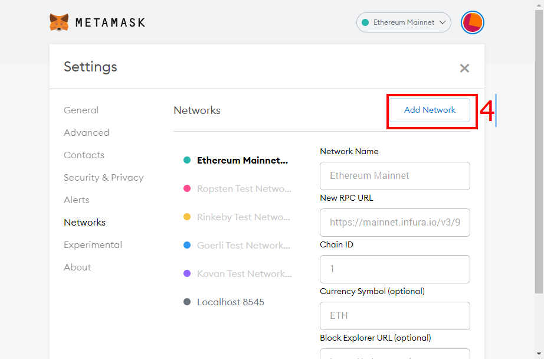Open the General settings tab

click(x=81, y=110)
